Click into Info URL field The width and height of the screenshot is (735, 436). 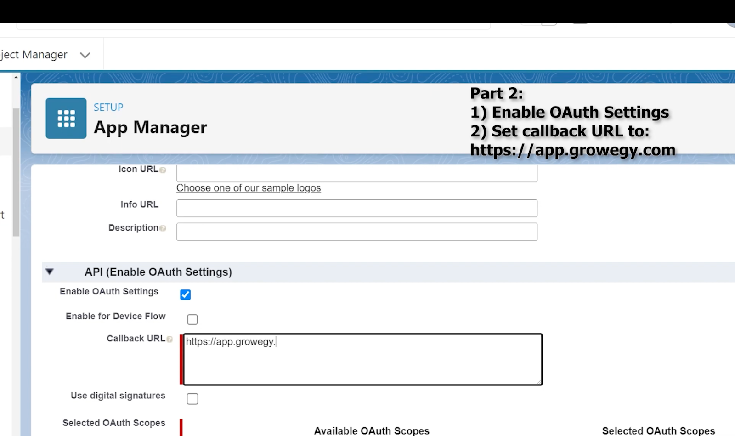[357, 208]
